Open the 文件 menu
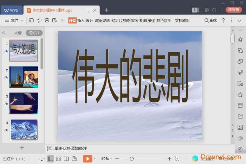This screenshot has width=246, height=164. tap(14, 20)
